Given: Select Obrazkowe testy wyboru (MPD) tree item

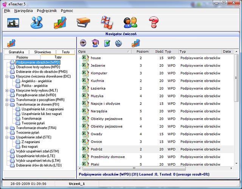Looking at the screenshot, I should click(38, 67).
